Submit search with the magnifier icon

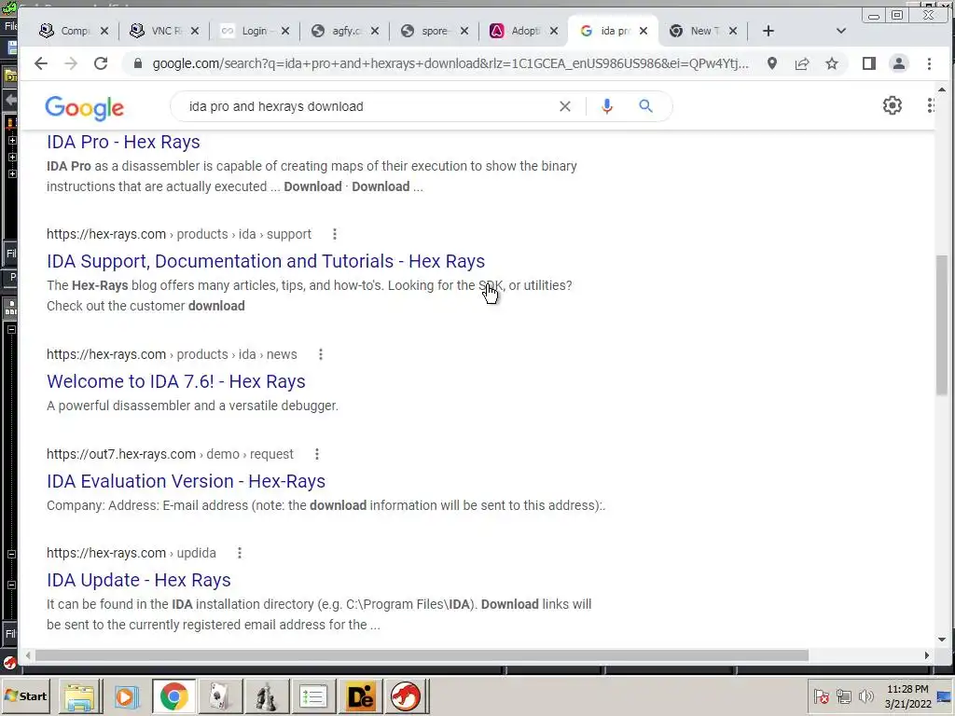point(645,106)
